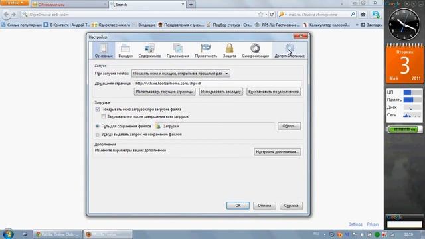Click 'Использовать текущие страницы' button
Viewport: 425px width, 239px height.
coord(165,92)
